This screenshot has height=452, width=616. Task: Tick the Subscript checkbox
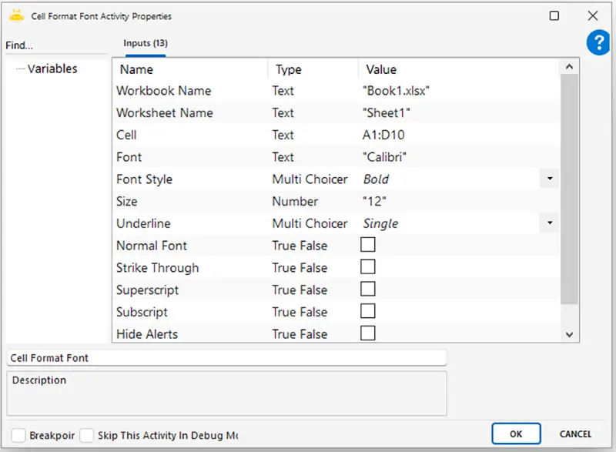point(368,311)
